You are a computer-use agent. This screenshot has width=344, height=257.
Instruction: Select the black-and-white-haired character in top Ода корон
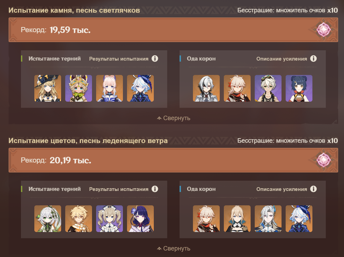click(x=206, y=88)
